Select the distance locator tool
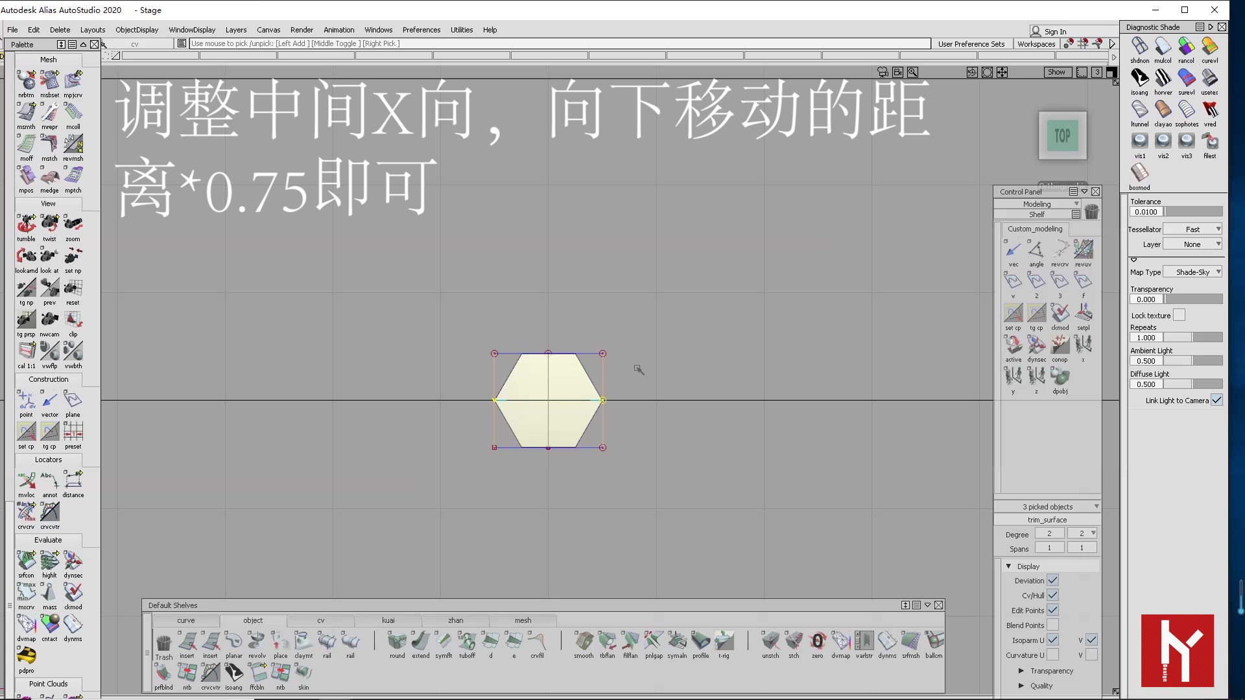Screen dimensions: 1245x700 (73, 481)
